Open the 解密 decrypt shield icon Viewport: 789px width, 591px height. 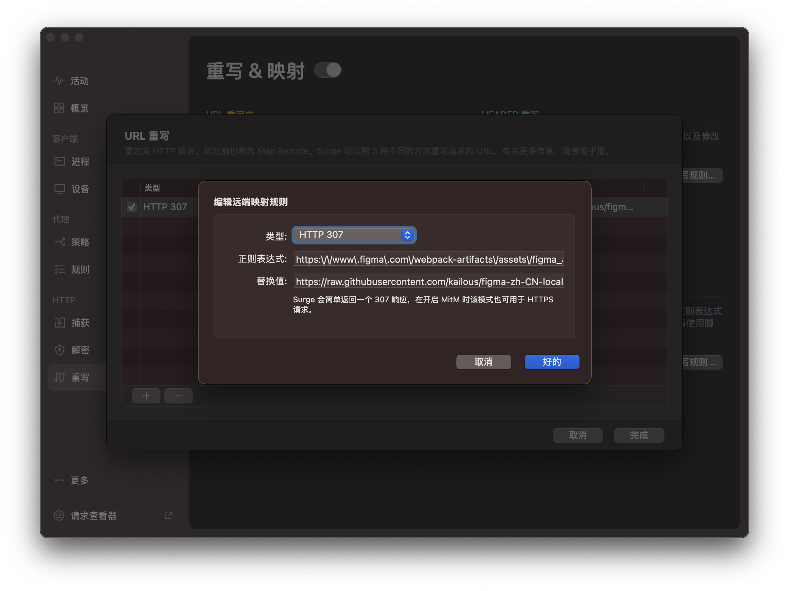click(59, 350)
